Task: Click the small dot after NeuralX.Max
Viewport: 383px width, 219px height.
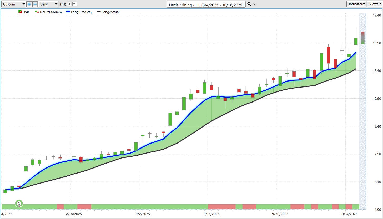Action: pos(61,13)
